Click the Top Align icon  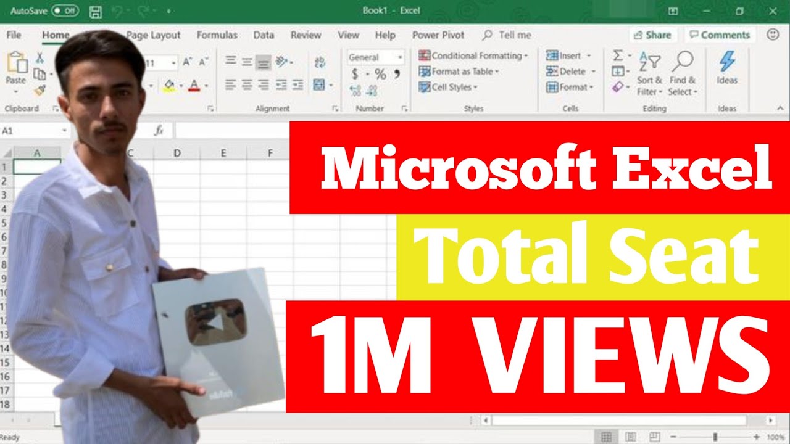pyautogui.click(x=230, y=61)
